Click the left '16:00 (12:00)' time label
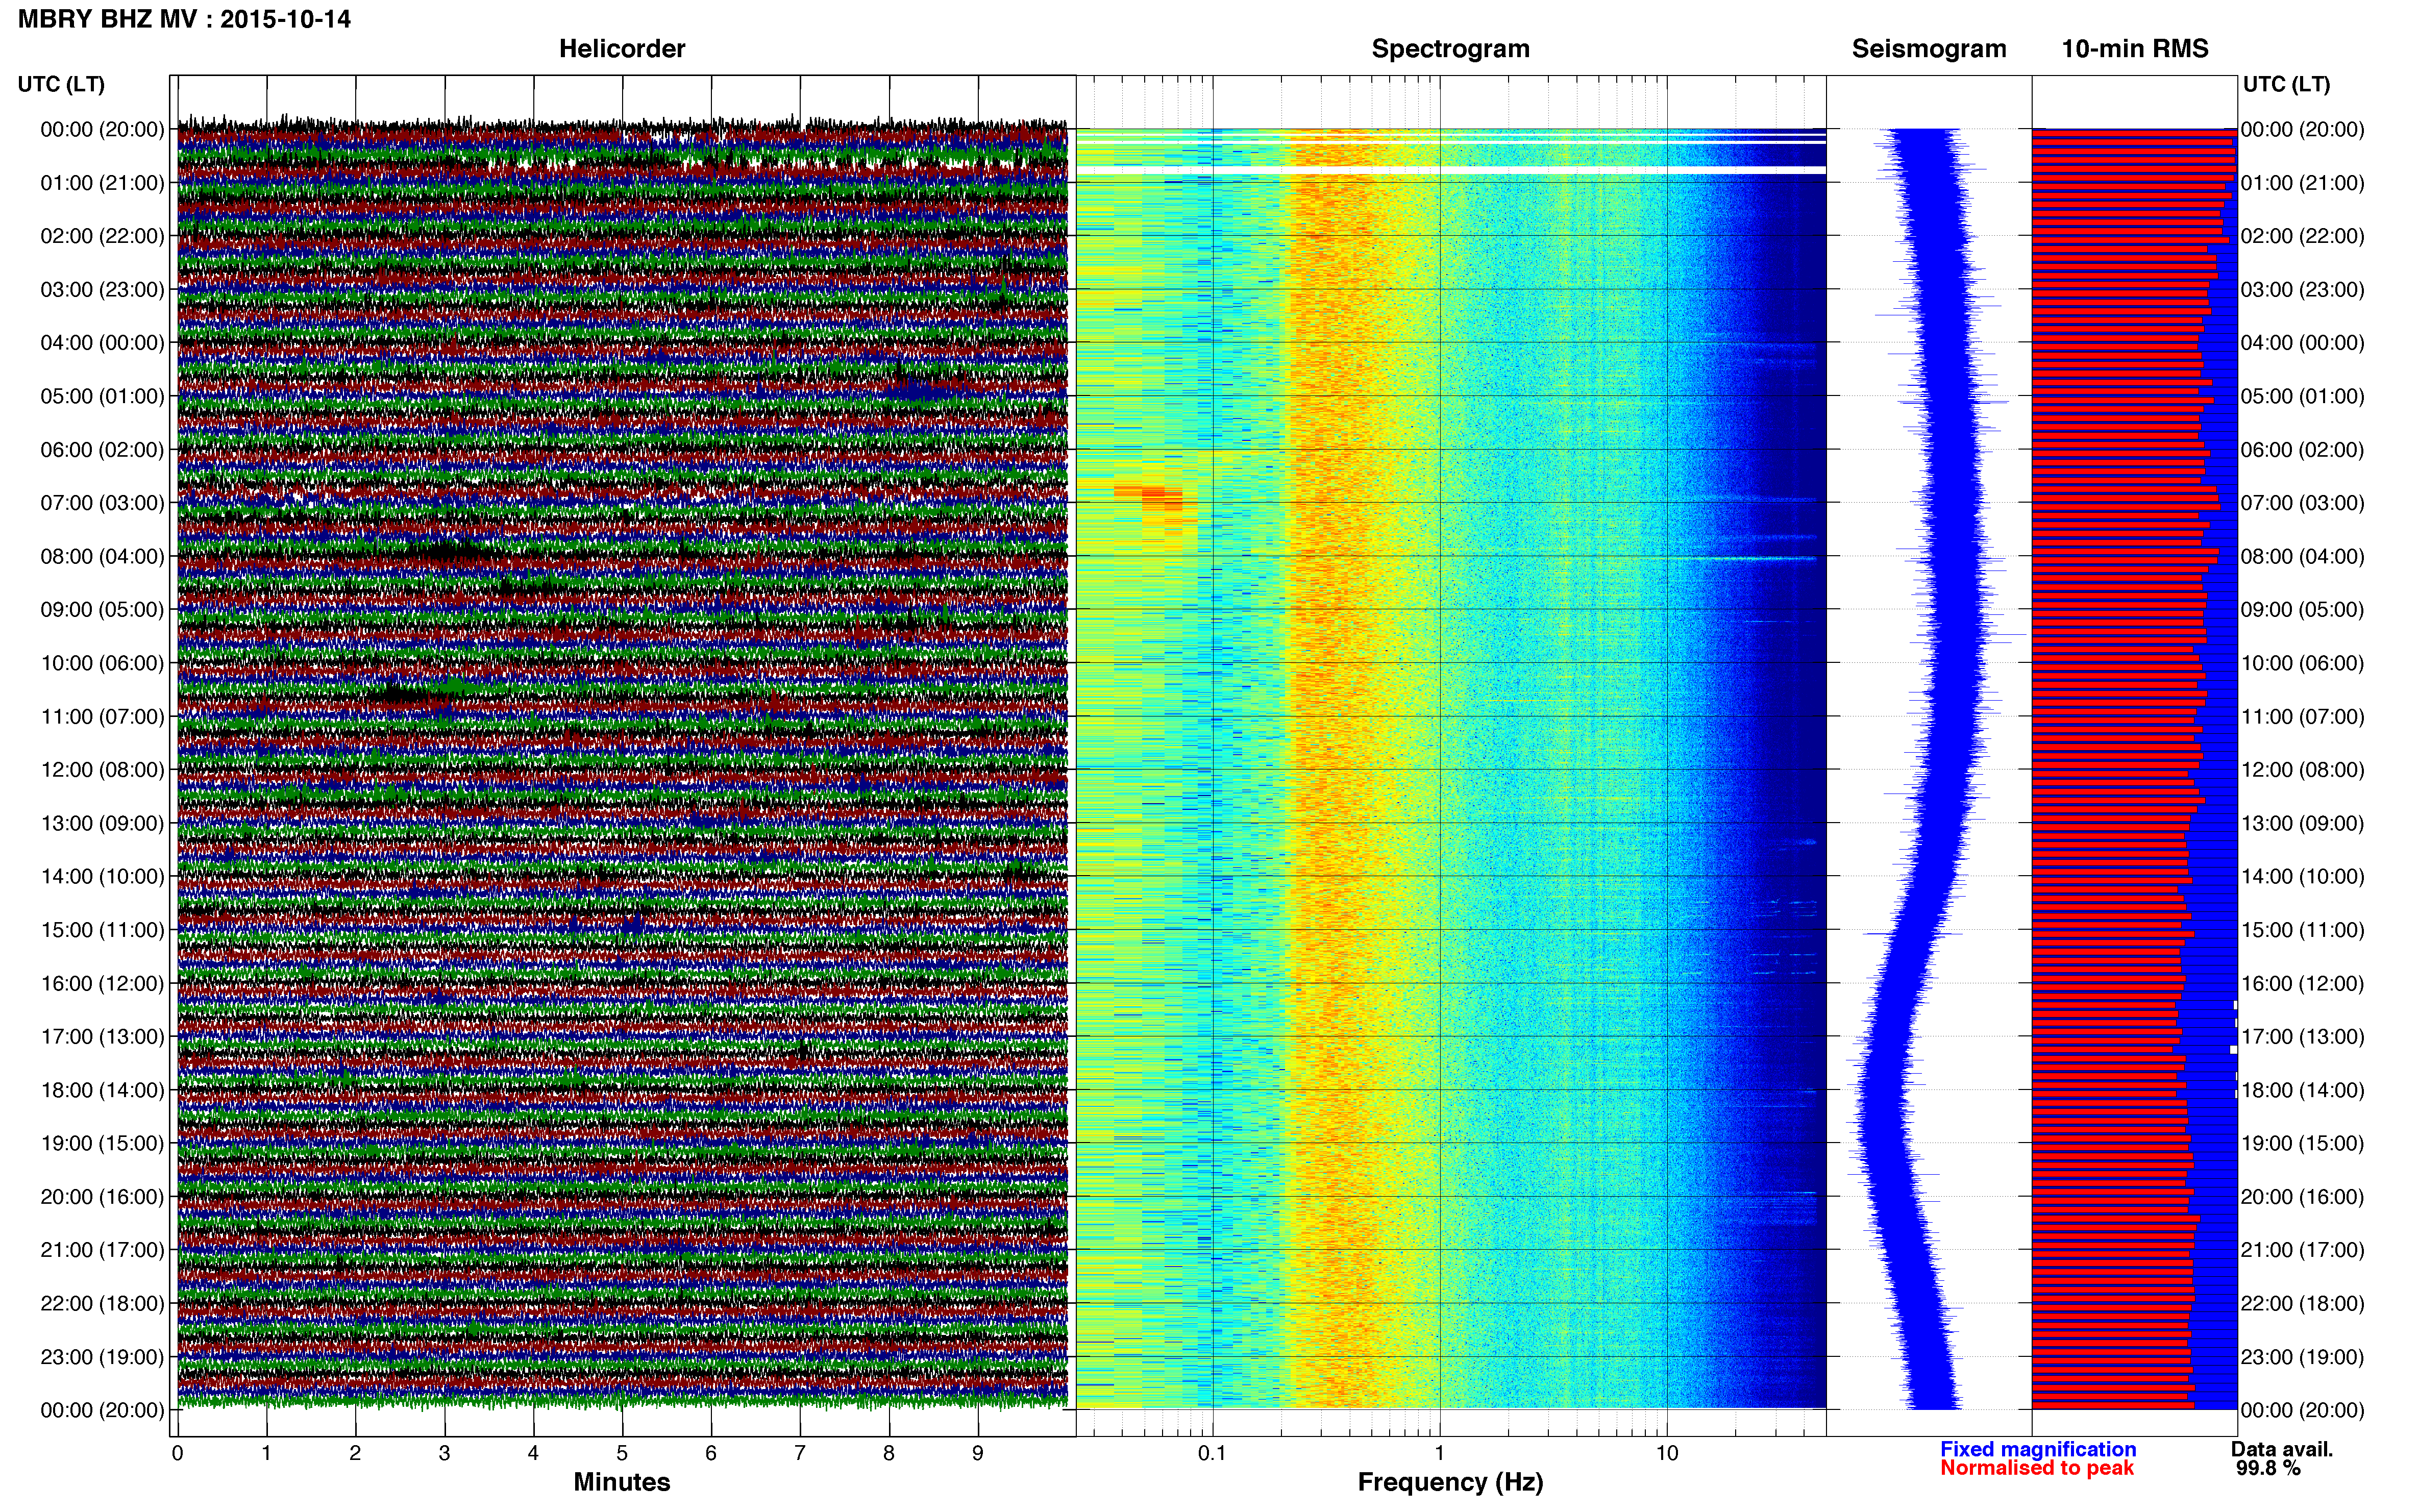This screenshot has height=1512, width=2419. 102,983
